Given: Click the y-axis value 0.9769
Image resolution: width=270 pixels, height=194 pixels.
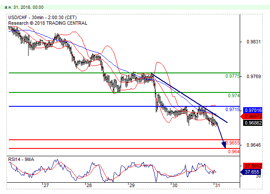Looking at the screenshot, I should pos(254,76).
